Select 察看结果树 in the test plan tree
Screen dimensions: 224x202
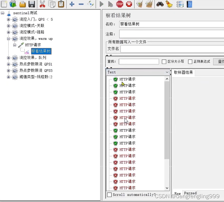tap(41, 51)
